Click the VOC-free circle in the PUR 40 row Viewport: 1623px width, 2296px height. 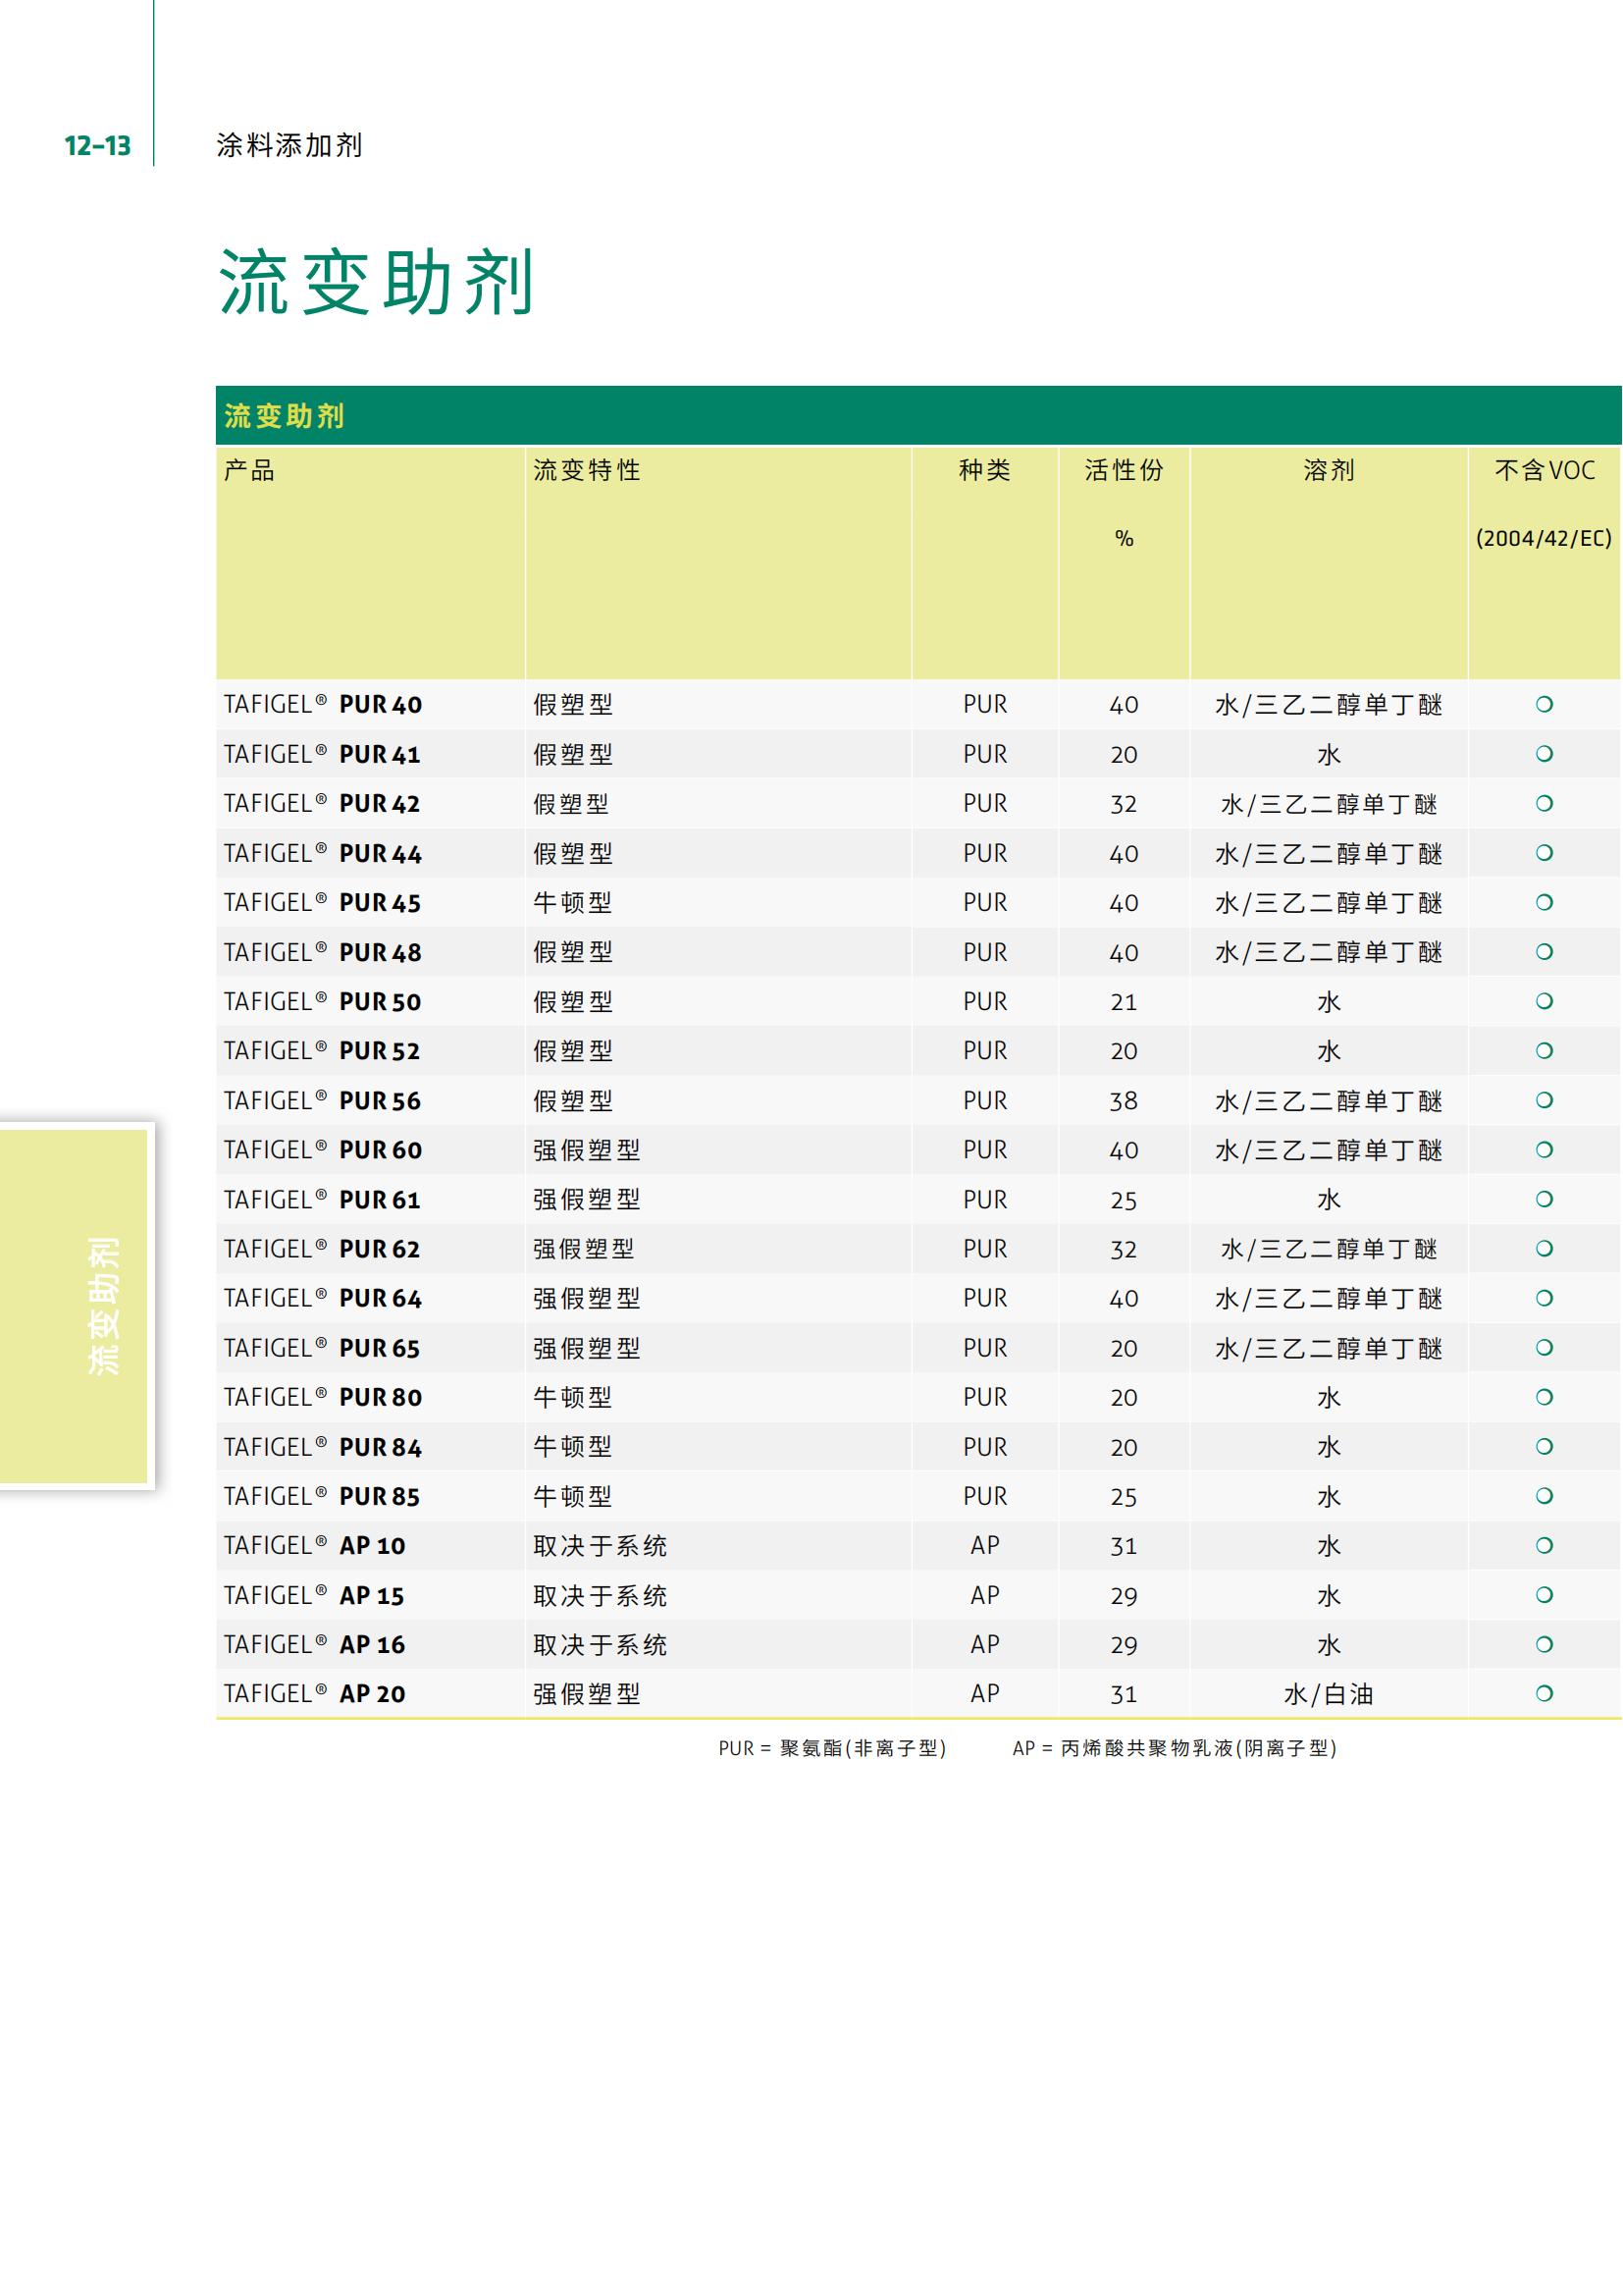(1544, 704)
